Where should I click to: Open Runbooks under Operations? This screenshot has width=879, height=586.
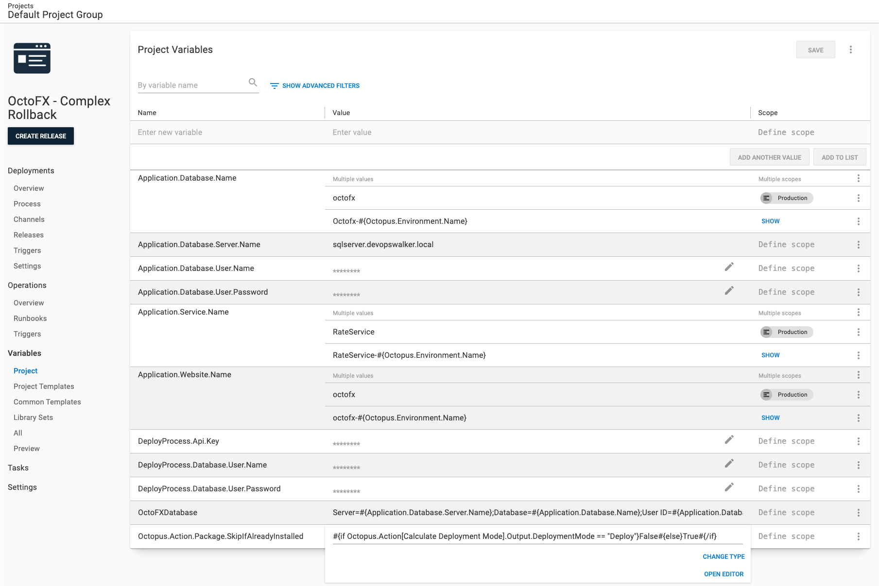[30, 318]
